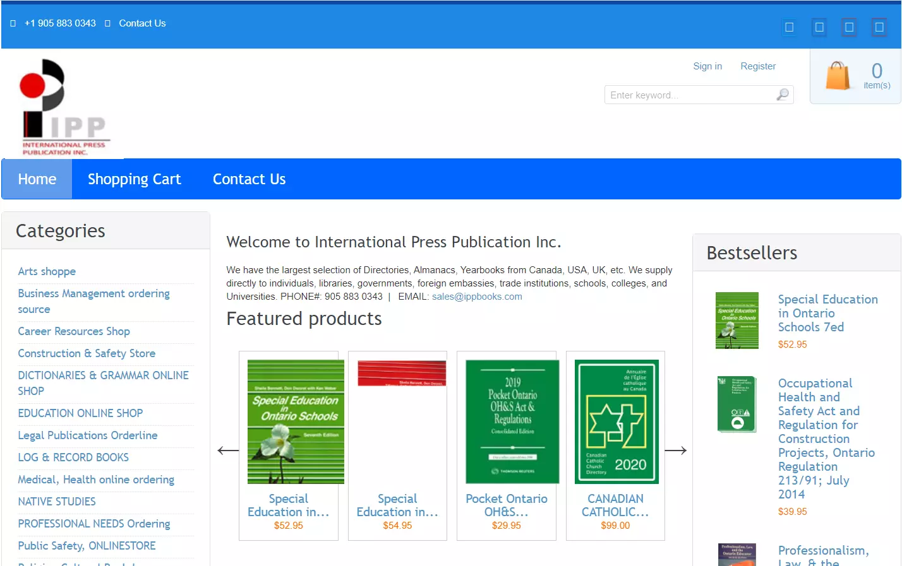
Task: Click the Register link
Action: [x=757, y=66]
